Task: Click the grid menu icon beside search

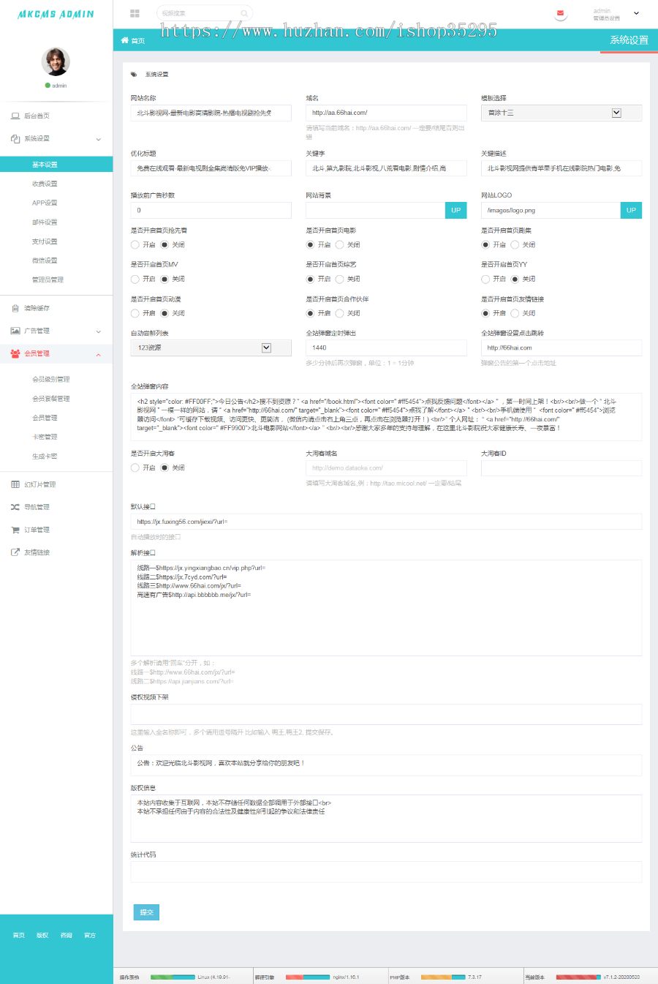Action: pos(135,13)
